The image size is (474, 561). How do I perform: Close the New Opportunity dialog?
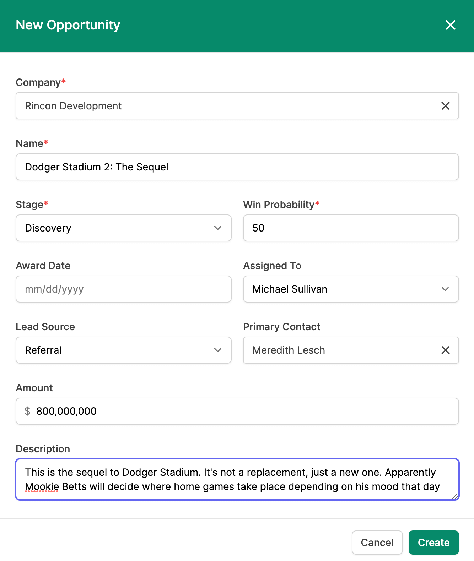coord(450,25)
